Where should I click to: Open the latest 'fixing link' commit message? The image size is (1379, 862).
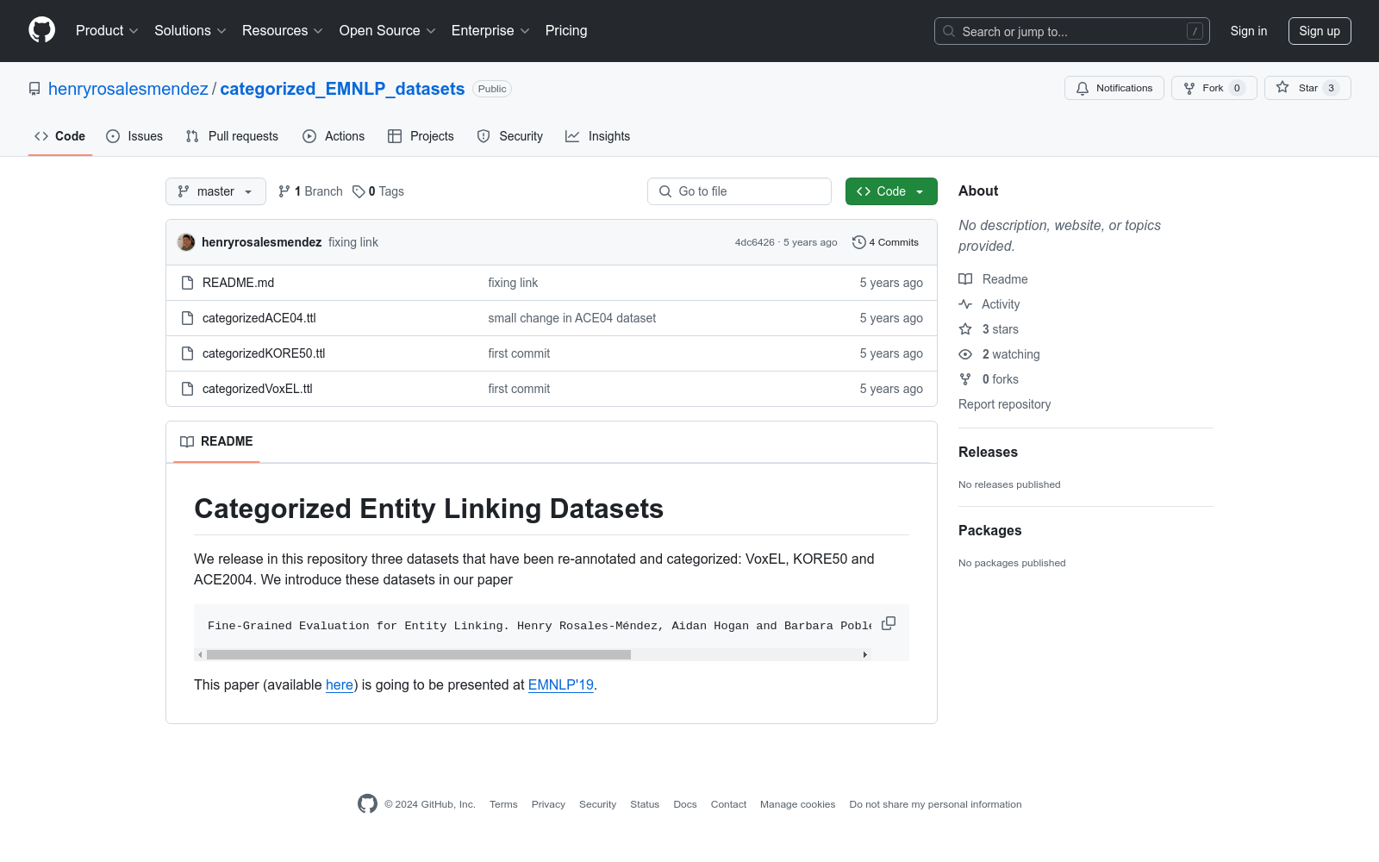tap(353, 242)
